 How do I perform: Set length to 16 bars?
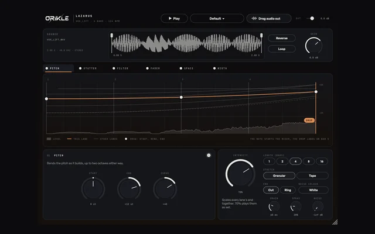point(322,161)
